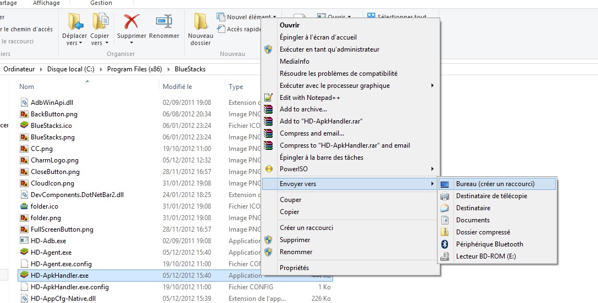598x303 pixels.
Task: Expand breadcrumb arrow after Disque local (C:)
Action: tap(101, 69)
